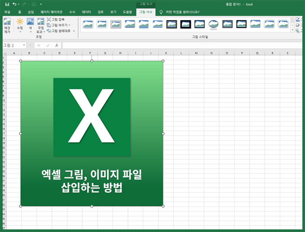Screen dimensions: 305x232
Task: Click the Name Box showing 그림 2
Action: point(12,45)
